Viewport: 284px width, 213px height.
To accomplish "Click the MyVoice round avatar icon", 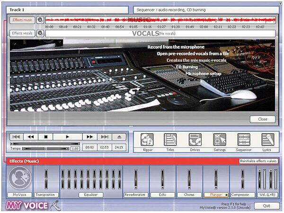I will click(20, 178).
